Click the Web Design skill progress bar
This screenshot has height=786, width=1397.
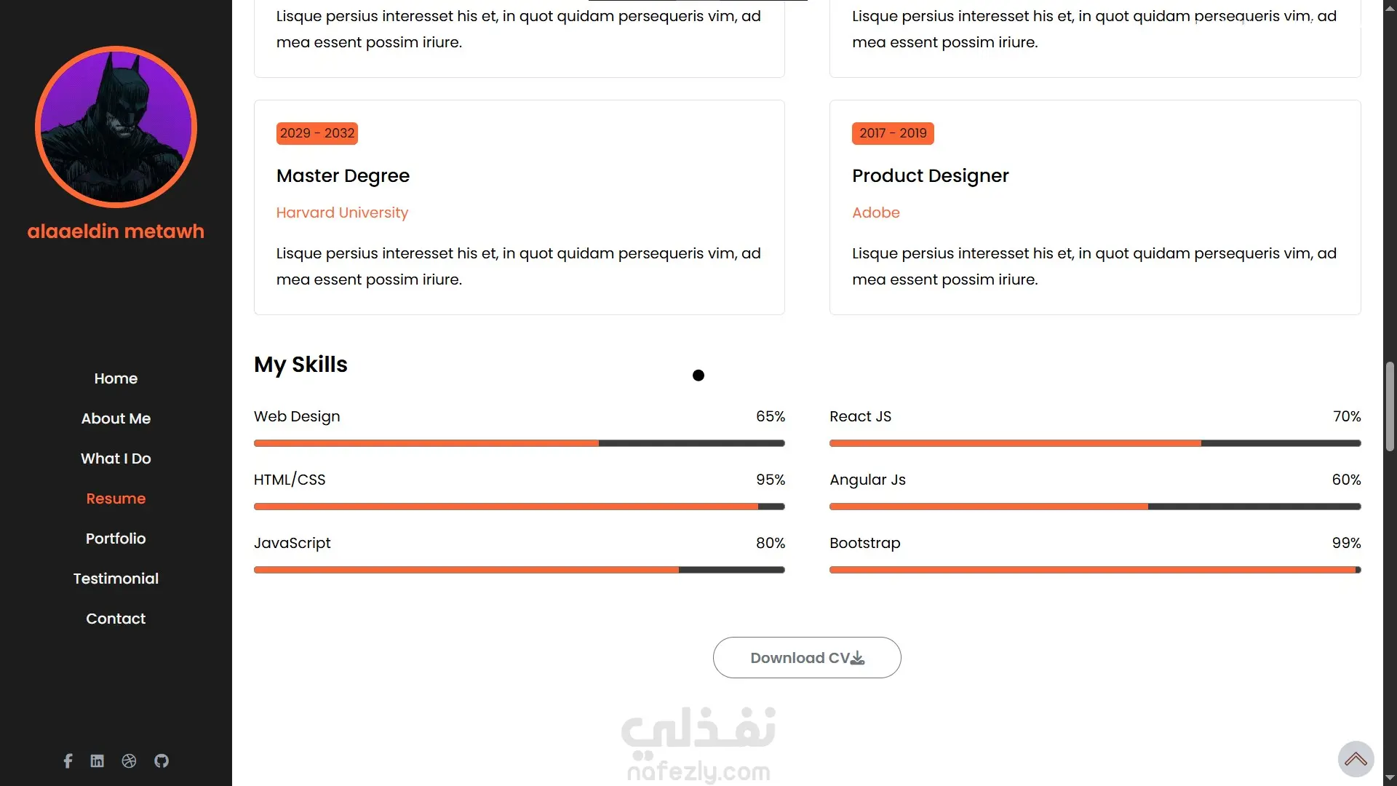519,443
